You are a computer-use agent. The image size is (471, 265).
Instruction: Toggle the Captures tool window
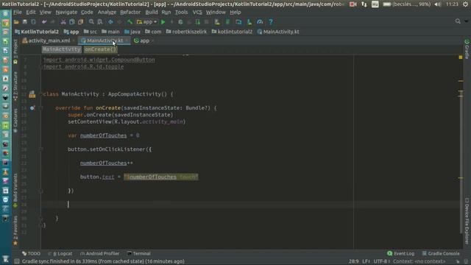pyautogui.click(x=15, y=121)
